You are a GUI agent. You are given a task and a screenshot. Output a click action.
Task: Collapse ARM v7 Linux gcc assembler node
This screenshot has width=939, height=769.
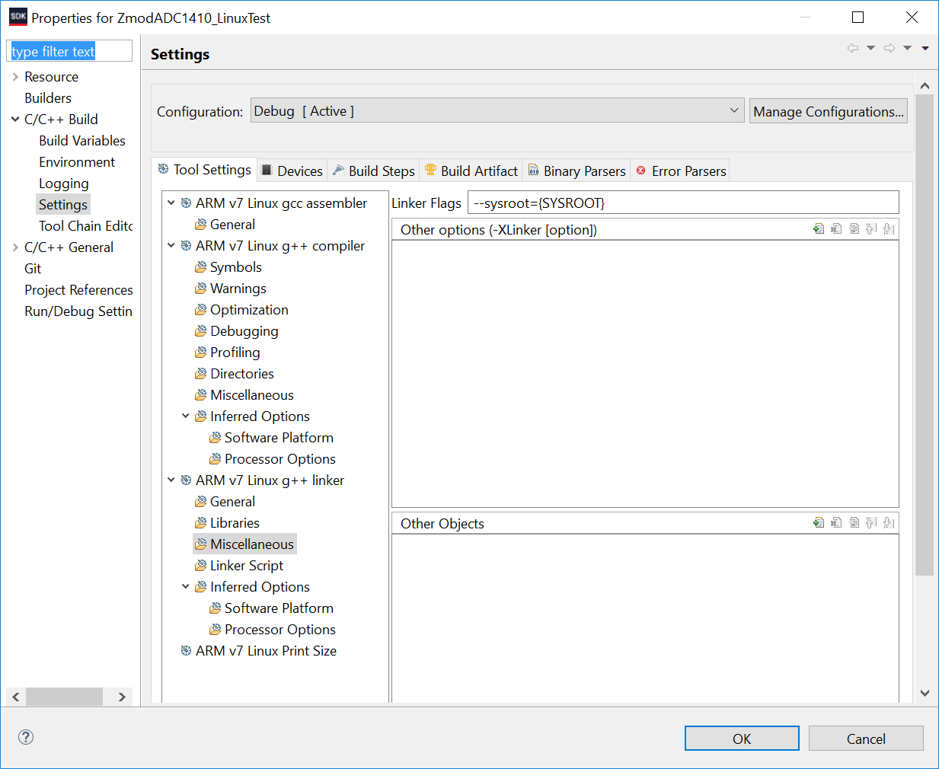(171, 203)
